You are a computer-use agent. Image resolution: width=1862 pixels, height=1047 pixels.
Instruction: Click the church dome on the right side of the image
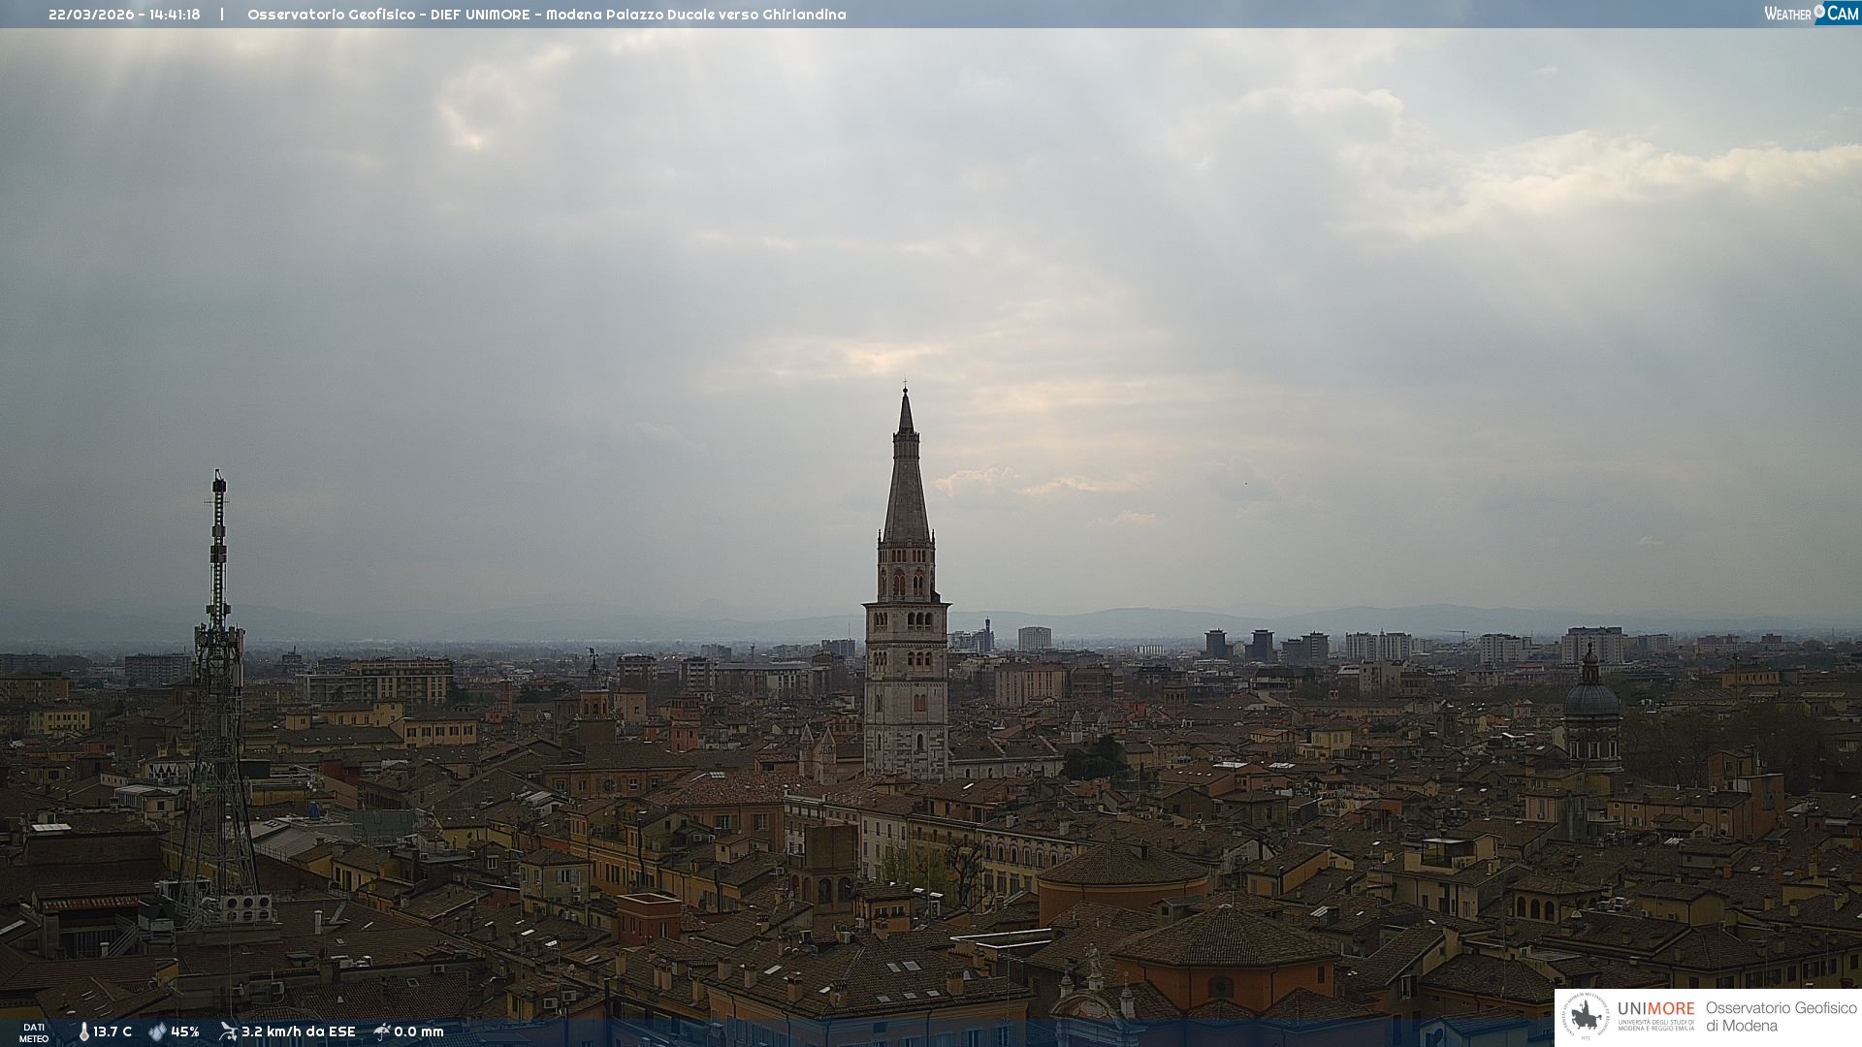point(1590,698)
